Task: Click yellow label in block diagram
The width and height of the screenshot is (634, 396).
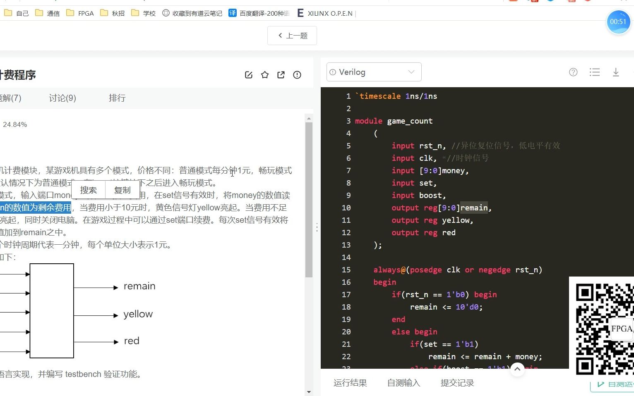Action: pos(138,314)
